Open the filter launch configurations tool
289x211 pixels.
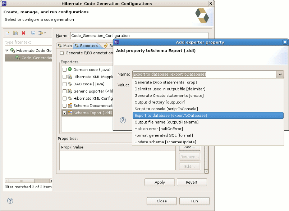click(x=41, y=33)
